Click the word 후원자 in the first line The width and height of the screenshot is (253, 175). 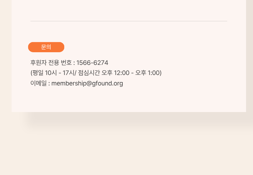coord(39,63)
